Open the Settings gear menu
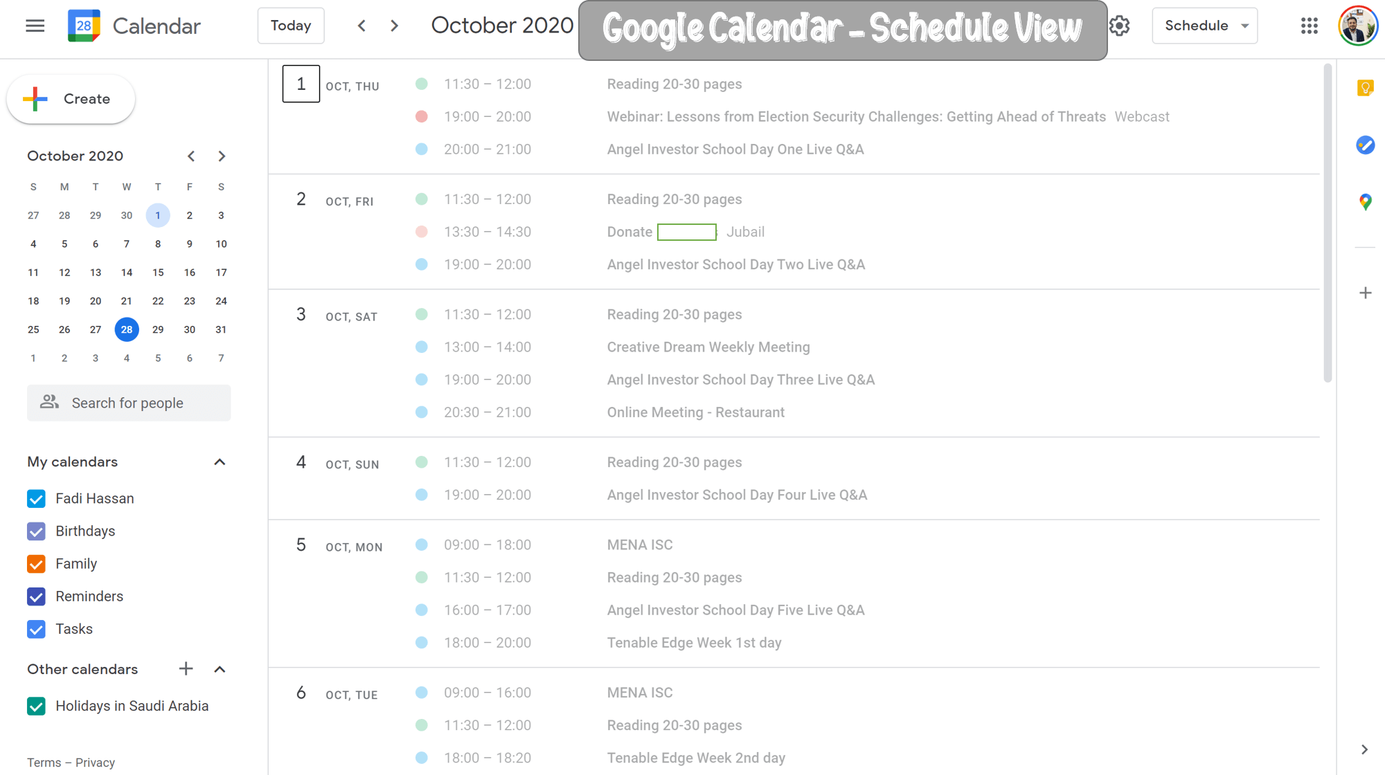This screenshot has width=1385, height=775. [1119, 26]
